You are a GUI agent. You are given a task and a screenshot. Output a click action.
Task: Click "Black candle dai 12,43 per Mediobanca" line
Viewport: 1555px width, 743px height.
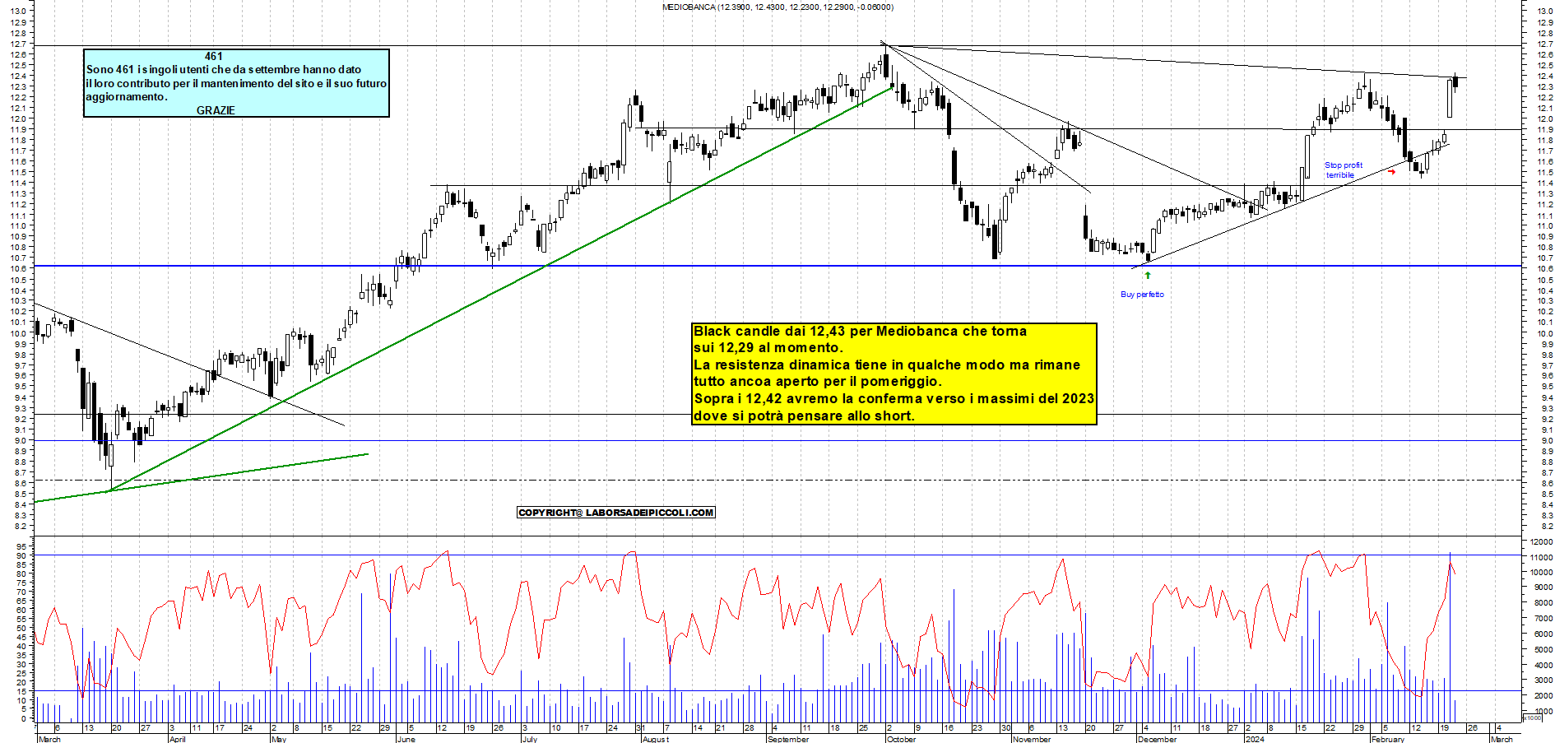[860, 331]
